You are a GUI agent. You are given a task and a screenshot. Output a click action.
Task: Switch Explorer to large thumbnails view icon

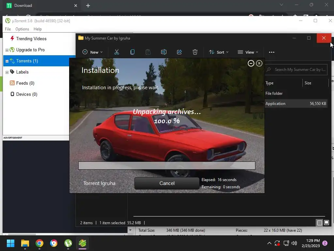tap(326, 223)
